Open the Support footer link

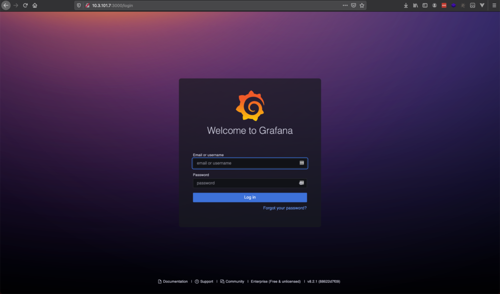point(204,282)
